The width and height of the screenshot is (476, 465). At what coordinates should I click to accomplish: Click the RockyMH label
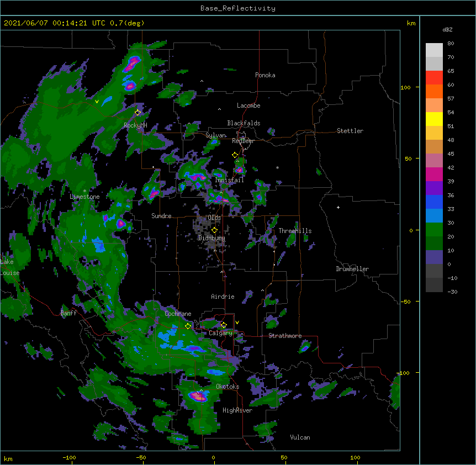[135, 125]
